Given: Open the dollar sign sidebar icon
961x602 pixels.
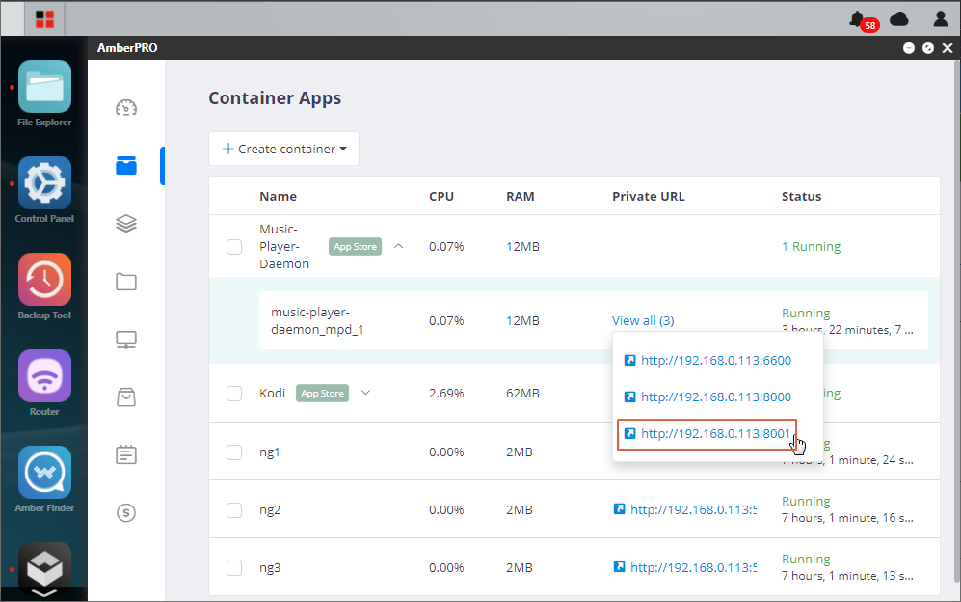Looking at the screenshot, I should (126, 512).
